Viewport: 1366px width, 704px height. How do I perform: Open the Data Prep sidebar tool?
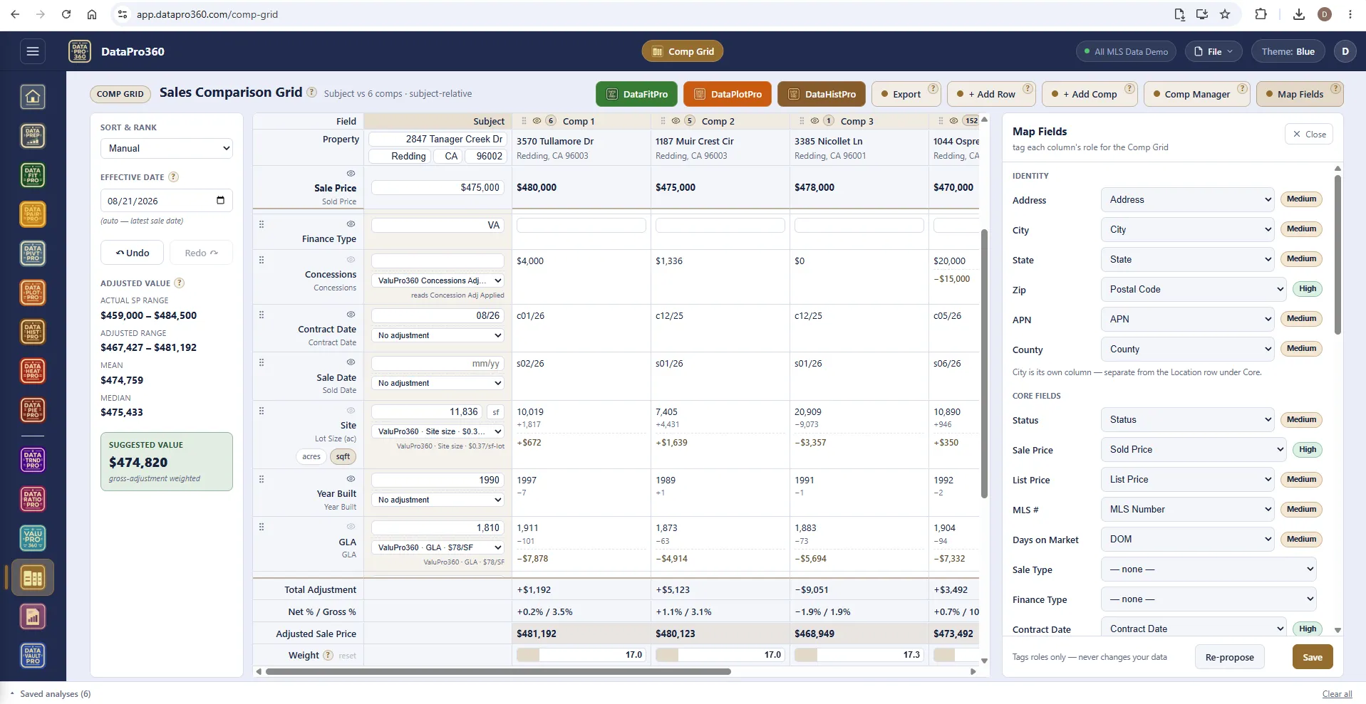coord(33,136)
